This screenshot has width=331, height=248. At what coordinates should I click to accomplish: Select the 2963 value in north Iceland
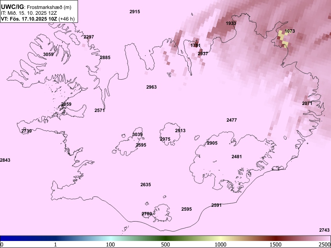151,87
